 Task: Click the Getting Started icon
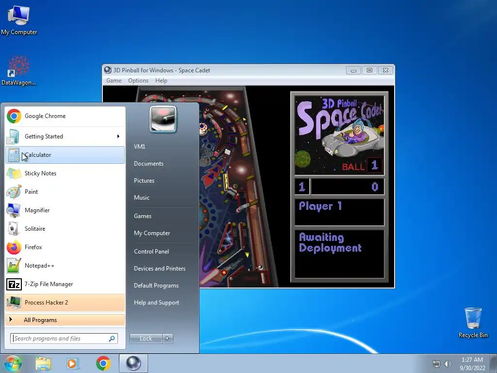point(13,136)
